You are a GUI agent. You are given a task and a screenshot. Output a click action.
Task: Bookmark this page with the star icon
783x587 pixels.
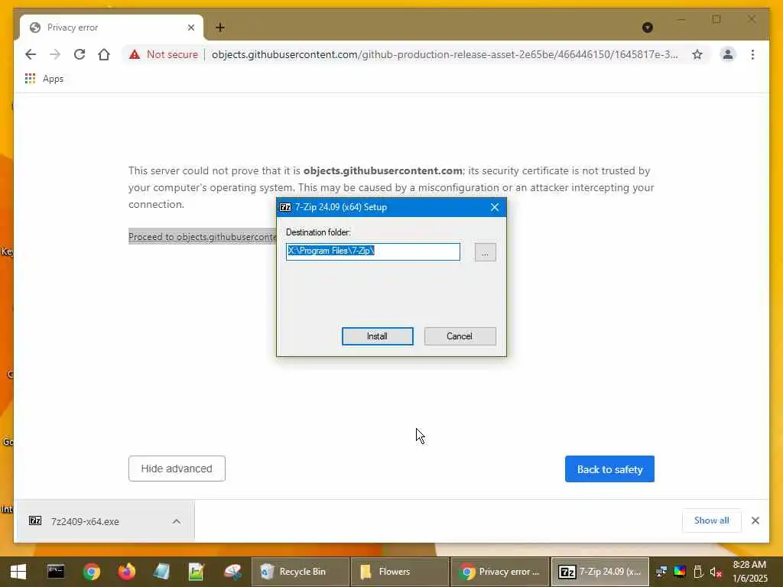tap(697, 54)
